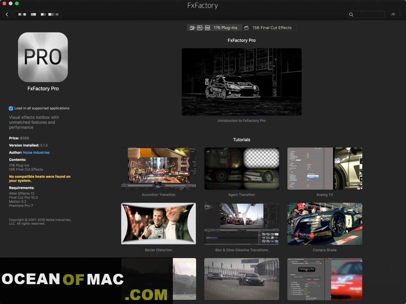Click 'Blur & Glow Dissolve Transitions' caption

241,250
